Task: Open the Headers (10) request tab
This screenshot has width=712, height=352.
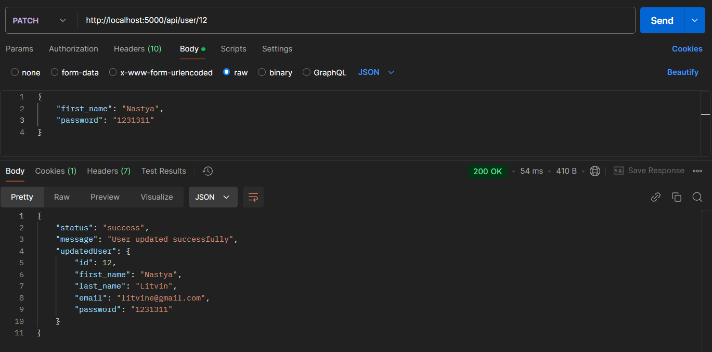Action: pos(137,49)
